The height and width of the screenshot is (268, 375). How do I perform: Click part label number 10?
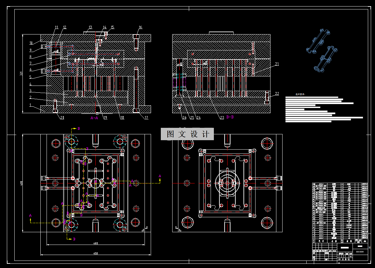point(31,43)
